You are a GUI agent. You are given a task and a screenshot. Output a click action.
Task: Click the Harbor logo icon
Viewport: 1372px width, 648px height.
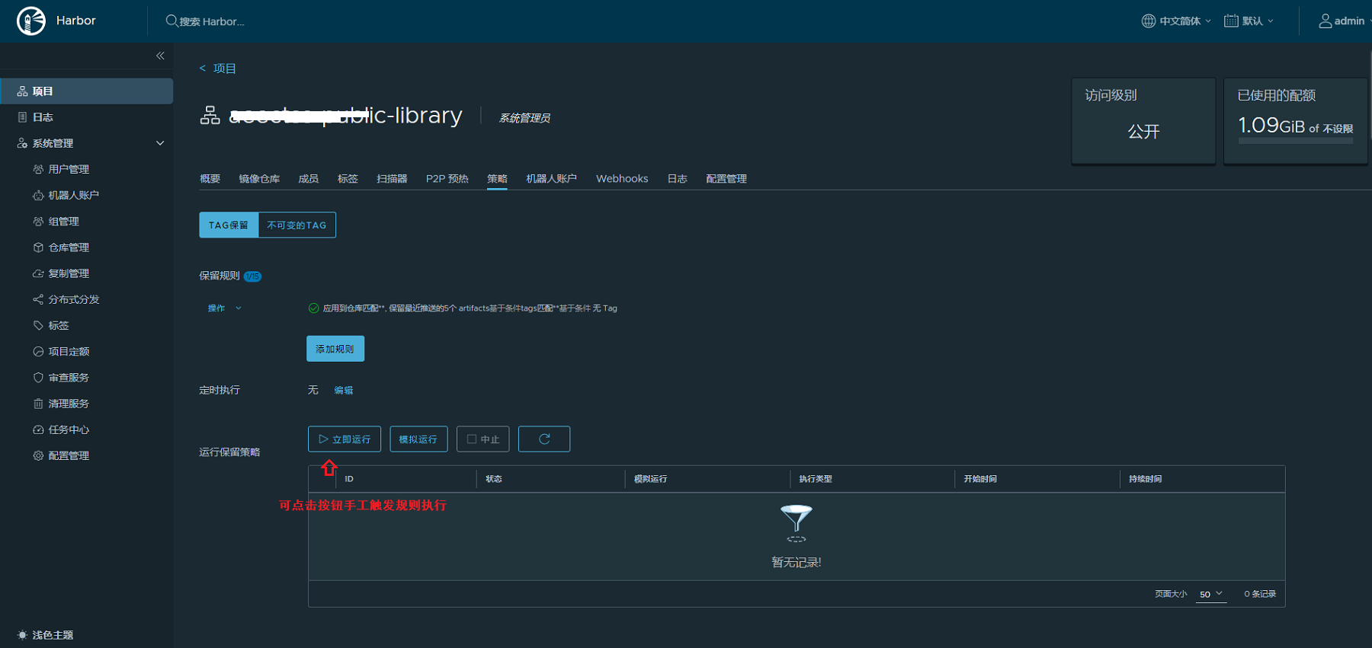click(x=31, y=21)
